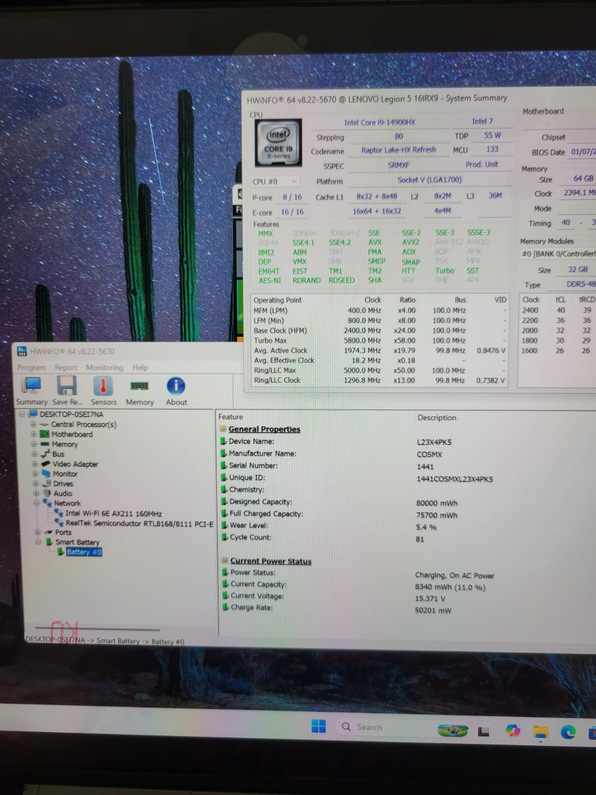
Task: Open the black Task View taskbar icon
Action: (x=484, y=731)
